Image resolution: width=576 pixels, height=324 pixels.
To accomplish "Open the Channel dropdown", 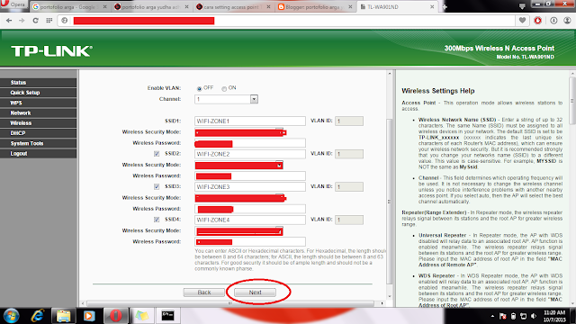I will click(226, 99).
